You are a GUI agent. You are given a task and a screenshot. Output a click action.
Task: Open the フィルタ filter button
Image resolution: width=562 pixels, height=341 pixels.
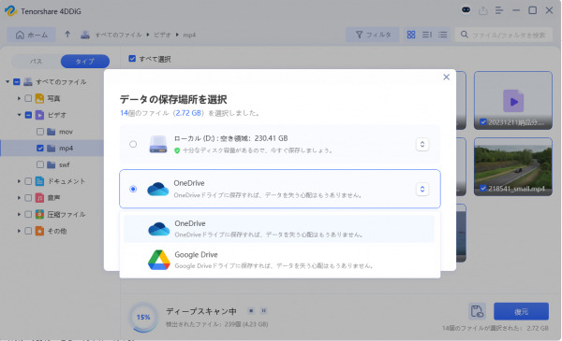pyautogui.click(x=373, y=35)
